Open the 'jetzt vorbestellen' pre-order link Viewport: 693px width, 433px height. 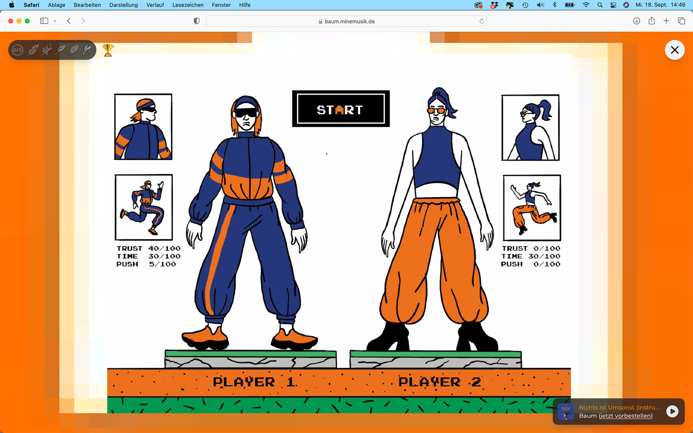(626, 416)
